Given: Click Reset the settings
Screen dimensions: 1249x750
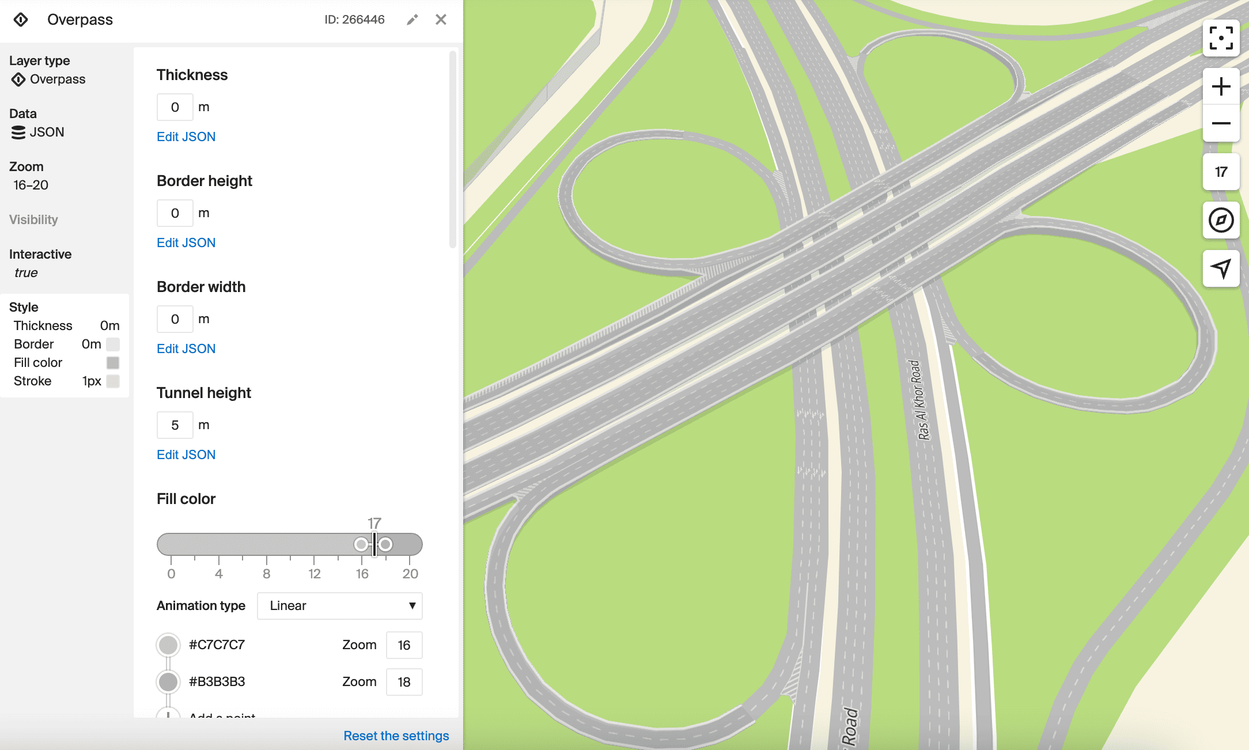Looking at the screenshot, I should click(396, 736).
